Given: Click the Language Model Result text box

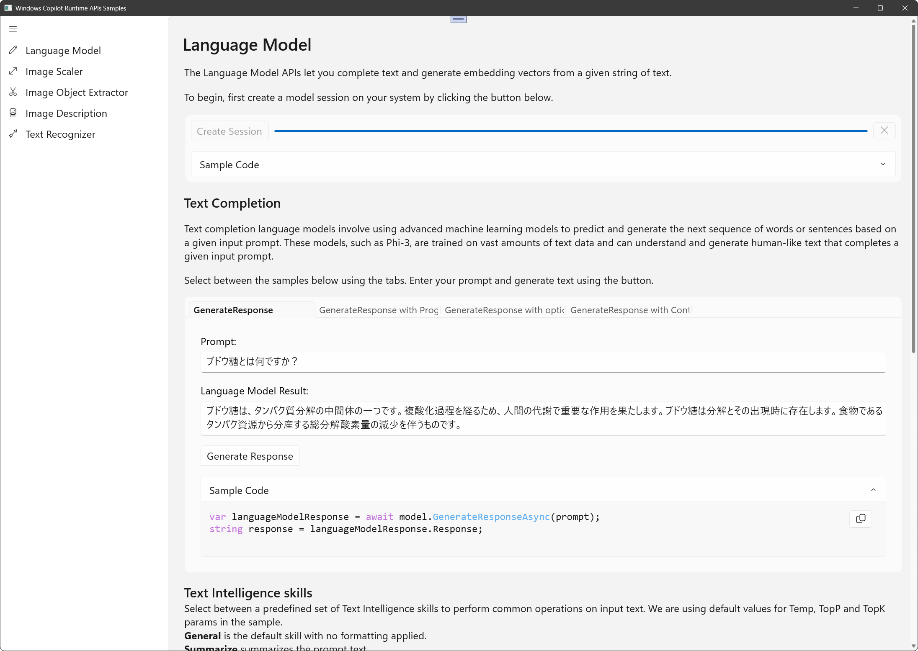Looking at the screenshot, I should (x=543, y=418).
